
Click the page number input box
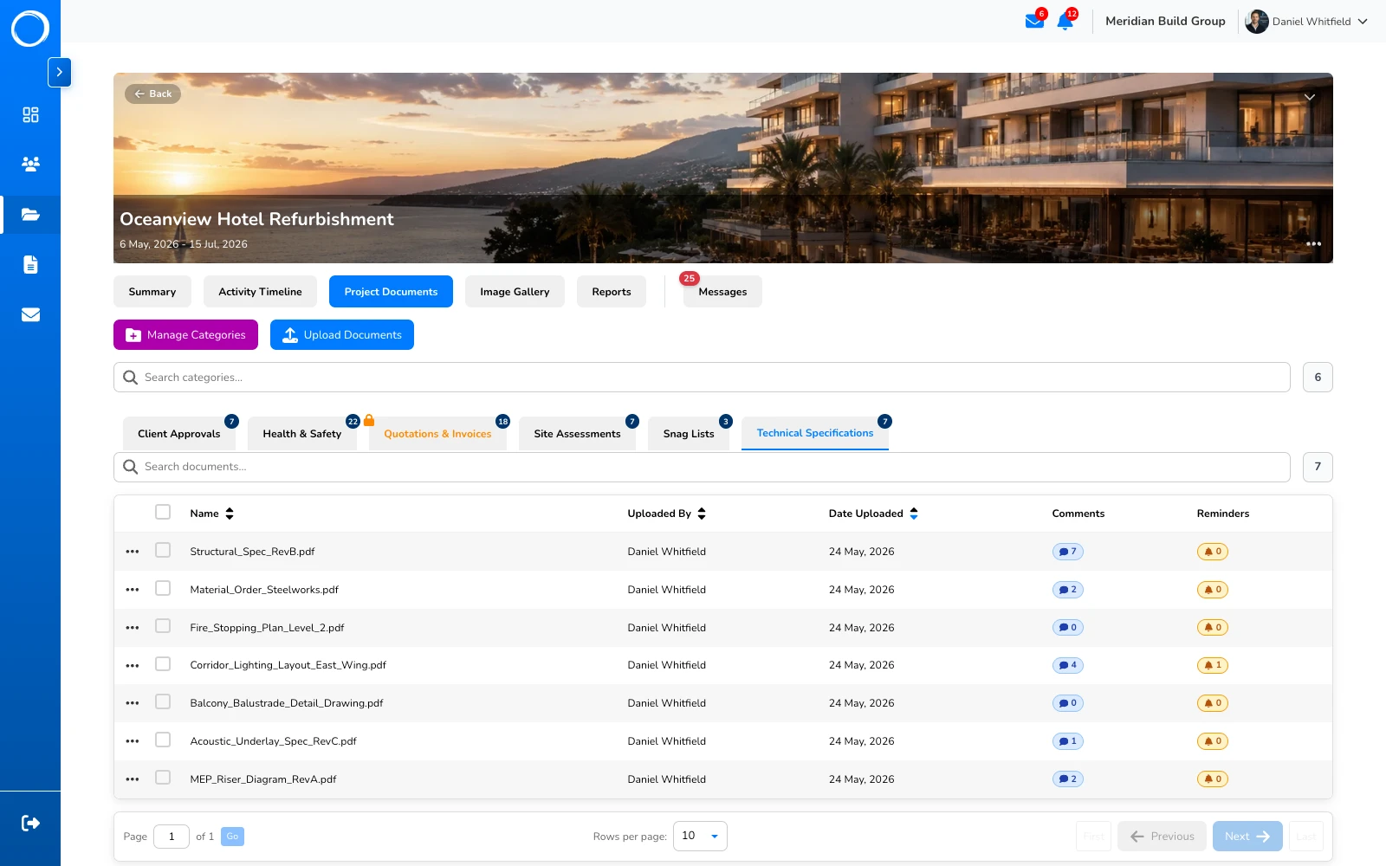[x=172, y=837]
